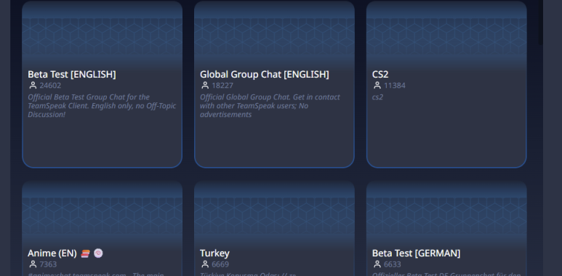Click member icon next to 6669

click(x=204, y=264)
